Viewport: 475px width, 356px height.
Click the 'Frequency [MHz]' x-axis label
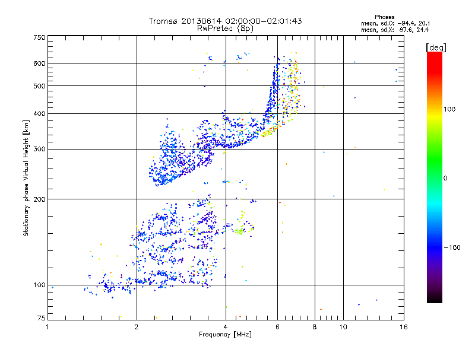pos(225,335)
